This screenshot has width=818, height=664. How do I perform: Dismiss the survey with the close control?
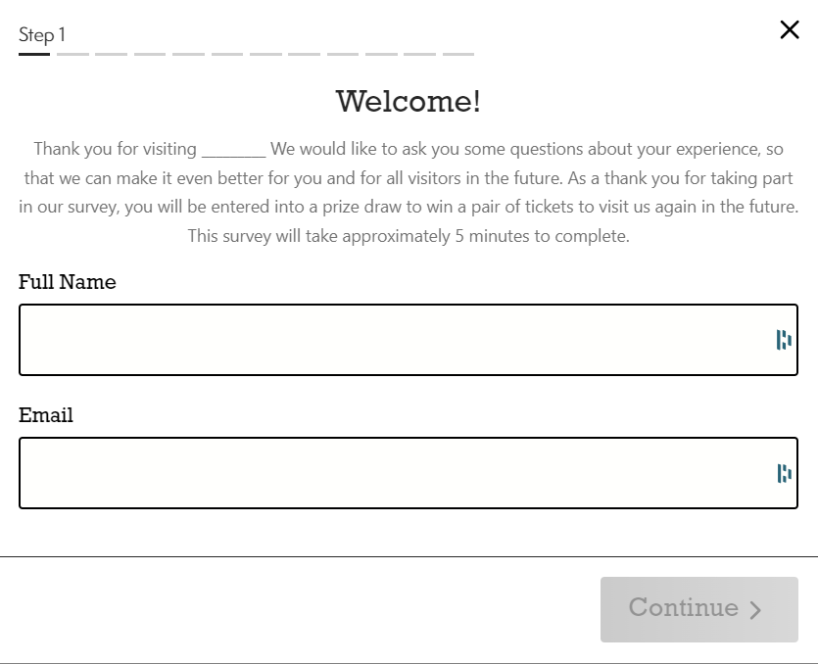pos(790,29)
